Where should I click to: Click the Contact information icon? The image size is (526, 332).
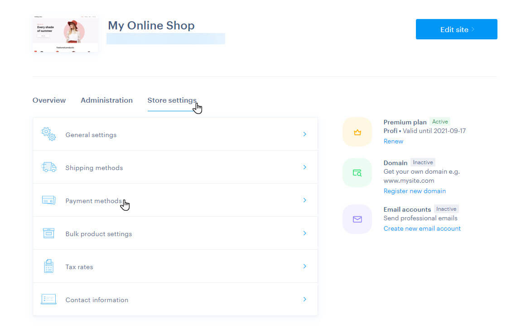tap(48, 299)
